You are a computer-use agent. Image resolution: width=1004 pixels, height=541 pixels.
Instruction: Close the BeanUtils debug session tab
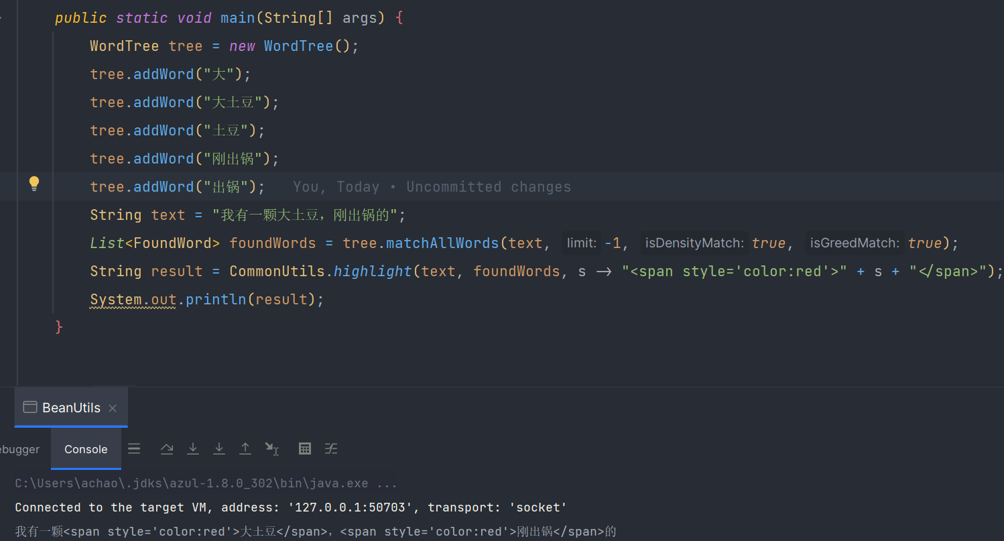pyautogui.click(x=113, y=408)
